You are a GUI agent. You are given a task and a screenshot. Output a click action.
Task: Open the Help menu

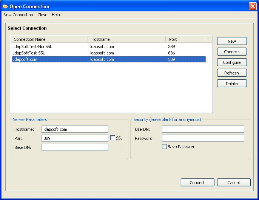click(56, 15)
